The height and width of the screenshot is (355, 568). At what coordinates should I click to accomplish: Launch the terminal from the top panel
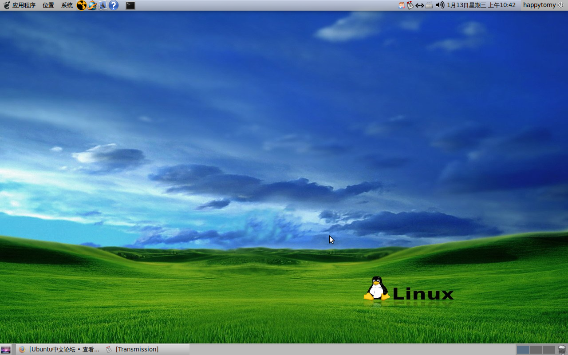pos(130,5)
